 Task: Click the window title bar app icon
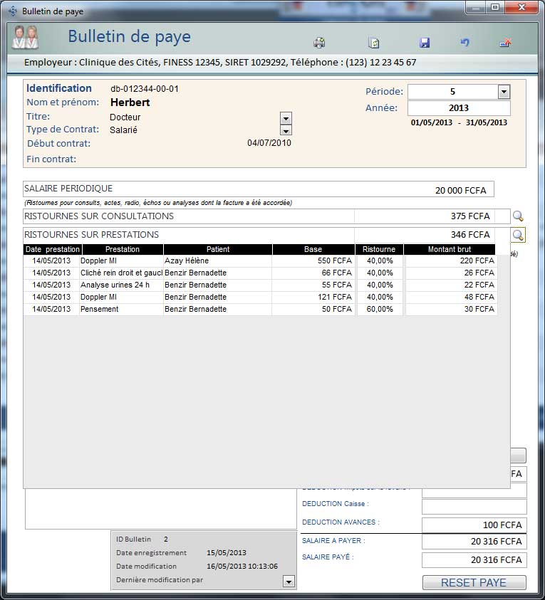(13, 11)
